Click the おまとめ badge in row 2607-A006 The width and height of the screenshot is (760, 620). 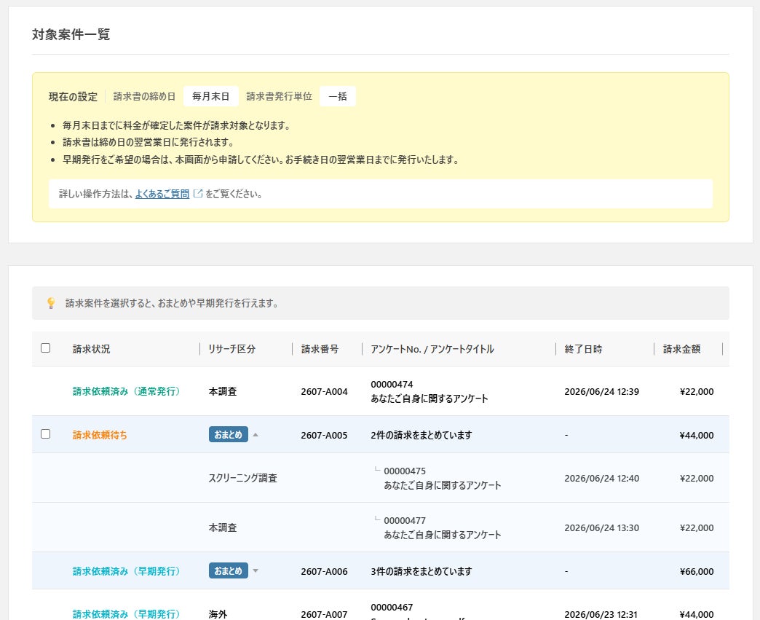click(229, 570)
